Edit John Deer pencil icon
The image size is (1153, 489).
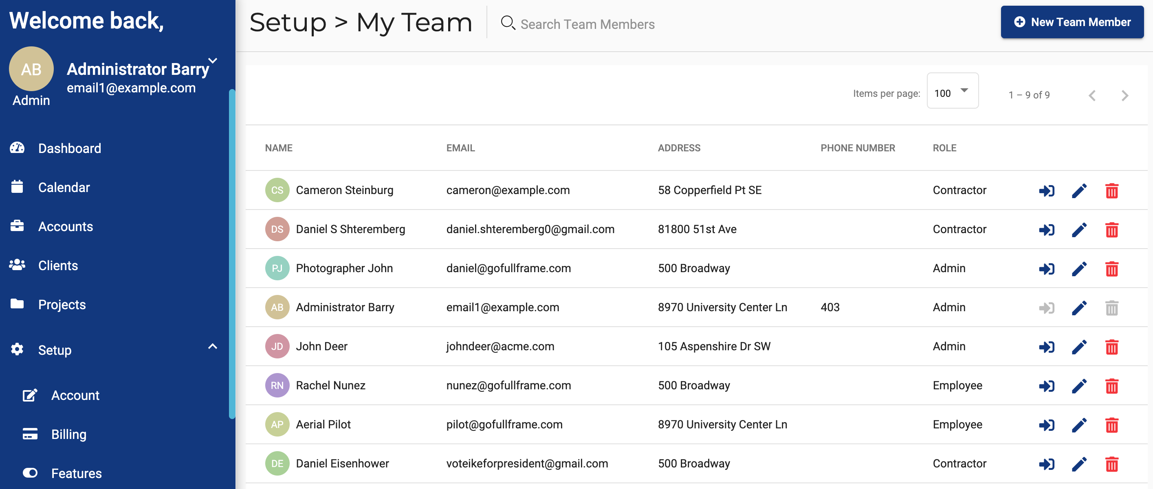pos(1079,347)
